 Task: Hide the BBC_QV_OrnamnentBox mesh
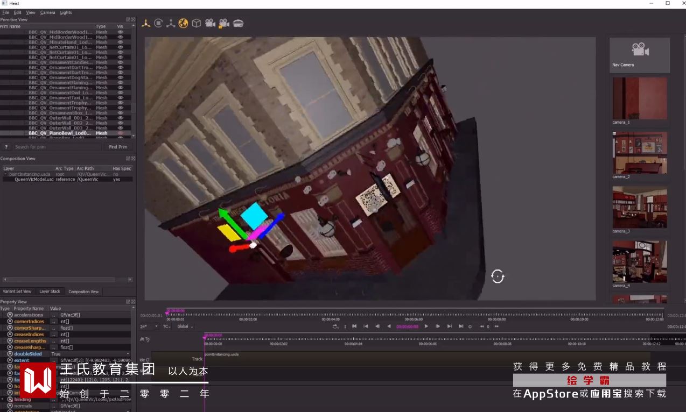pyautogui.click(x=121, y=113)
